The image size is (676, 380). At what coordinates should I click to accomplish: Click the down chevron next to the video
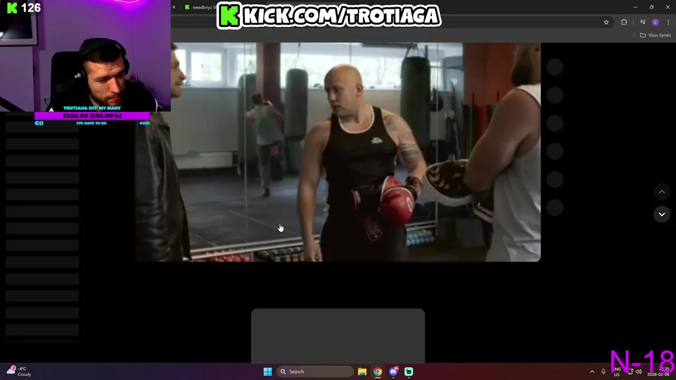coord(662,214)
